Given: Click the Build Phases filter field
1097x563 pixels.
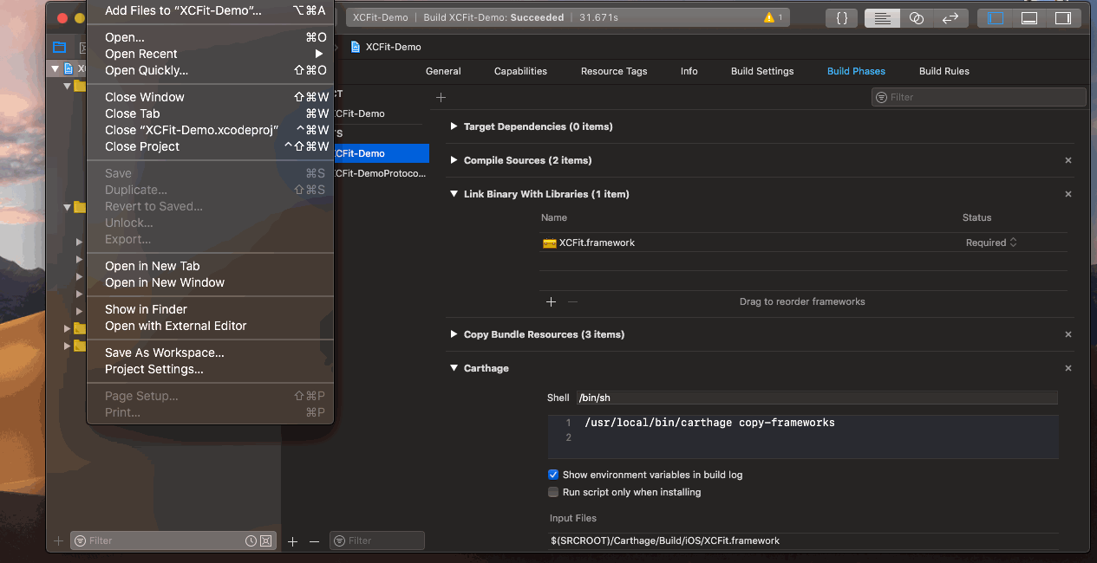Looking at the screenshot, I should tap(978, 96).
